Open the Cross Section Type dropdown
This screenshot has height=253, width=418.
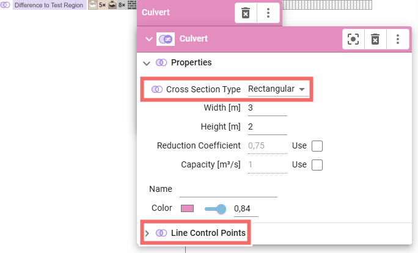(277, 89)
